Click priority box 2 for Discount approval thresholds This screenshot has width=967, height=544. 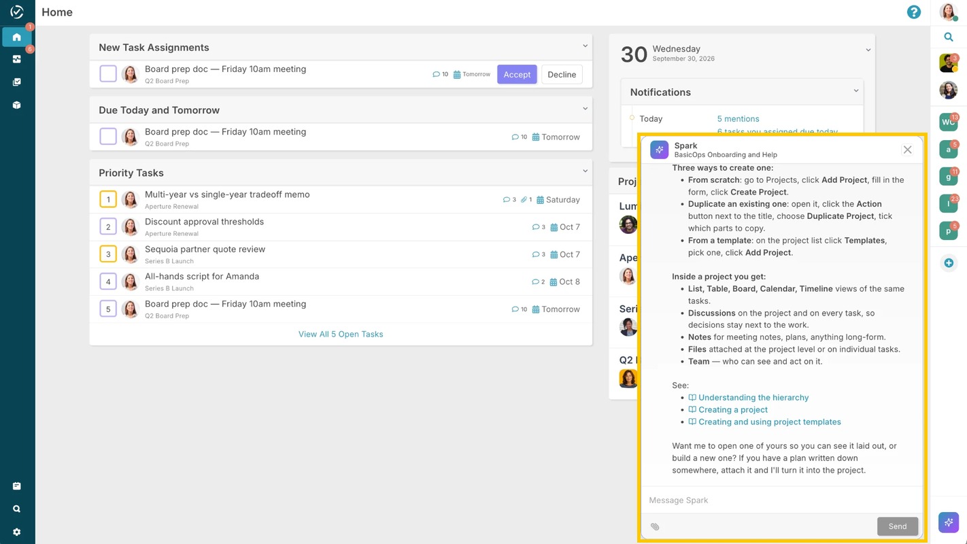[x=108, y=226]
